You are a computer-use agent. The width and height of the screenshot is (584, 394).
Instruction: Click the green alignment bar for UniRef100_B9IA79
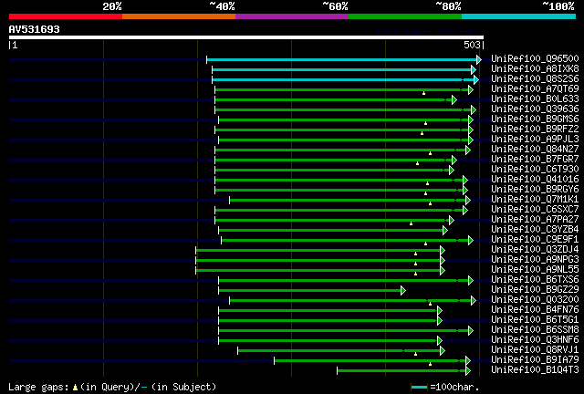point(370,361)
